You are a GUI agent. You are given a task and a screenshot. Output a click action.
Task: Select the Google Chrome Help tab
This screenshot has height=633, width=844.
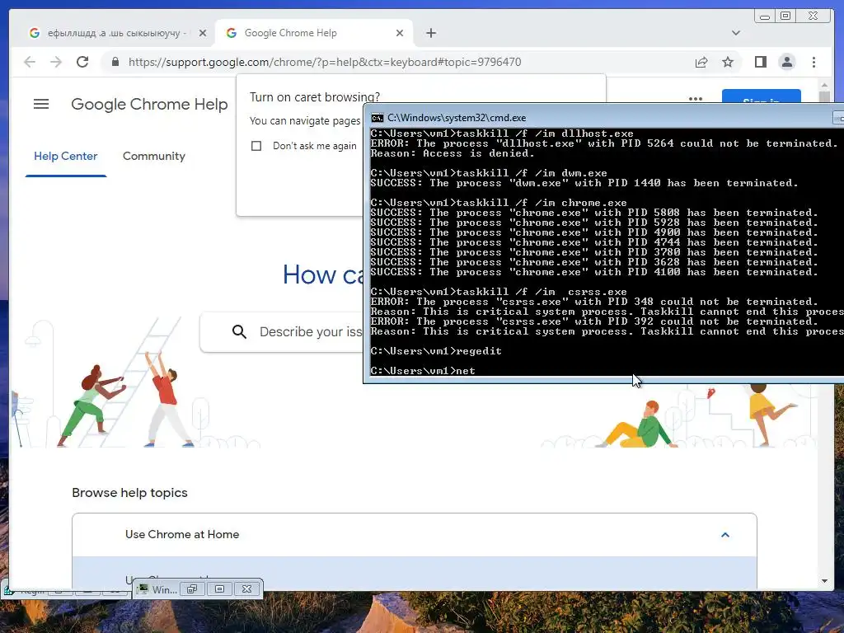coord(313,33)
